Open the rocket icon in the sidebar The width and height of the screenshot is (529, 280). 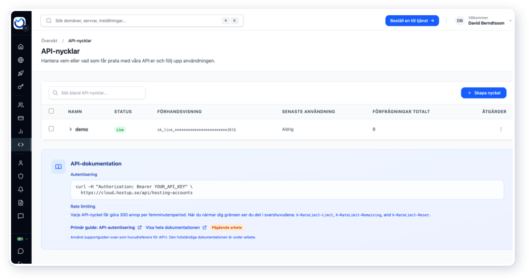(x=21, y=73)
